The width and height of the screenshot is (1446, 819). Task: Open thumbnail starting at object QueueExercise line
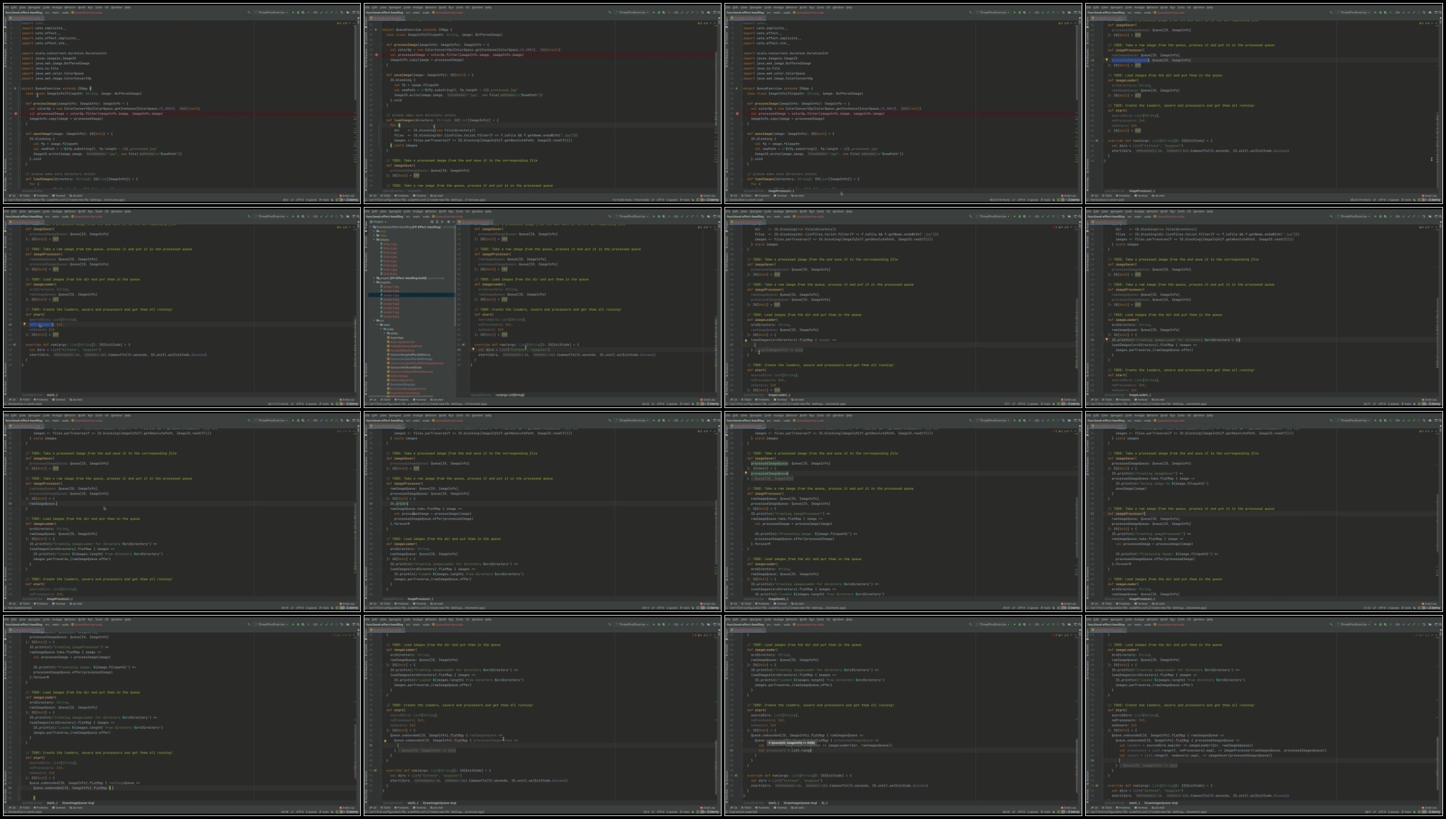[542, 103]
